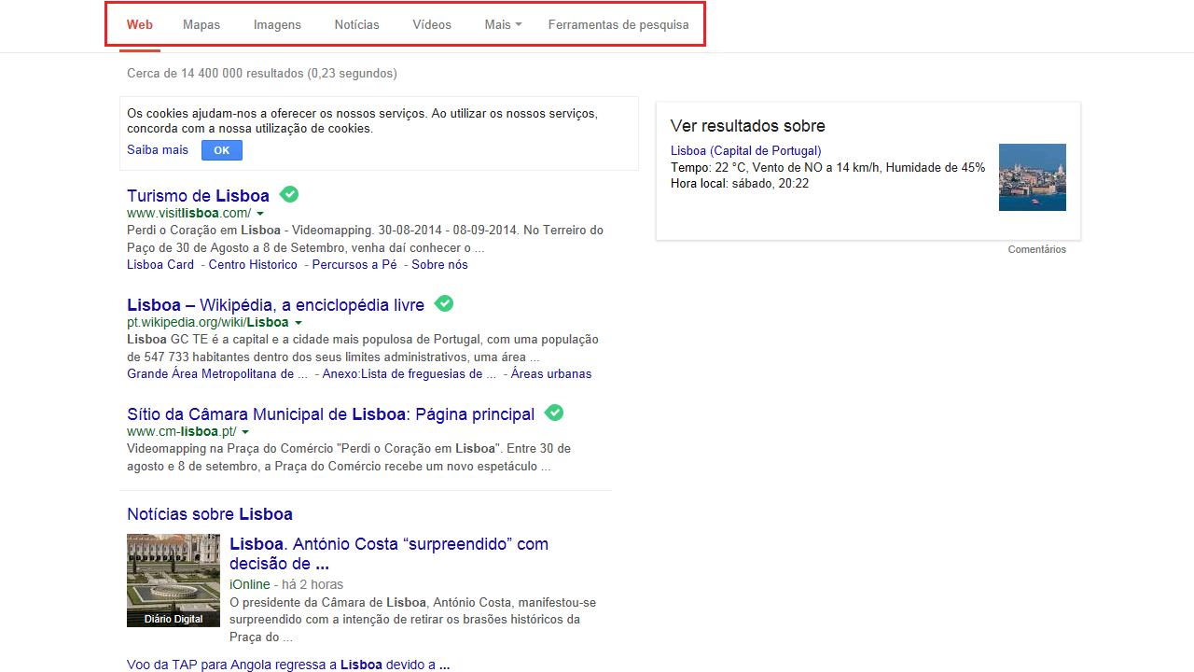Open the Lisboa Card sitelink
This screenshot has height=672, width=1194.
tap(160, 265)
